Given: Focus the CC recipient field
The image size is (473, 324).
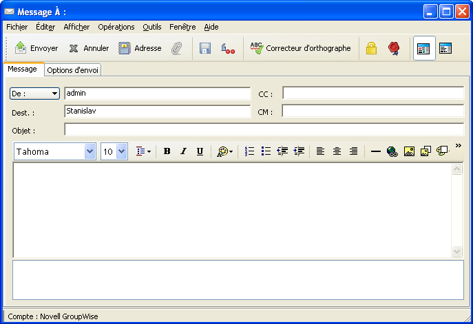Looking at the screenshot, I should (373, 93).
